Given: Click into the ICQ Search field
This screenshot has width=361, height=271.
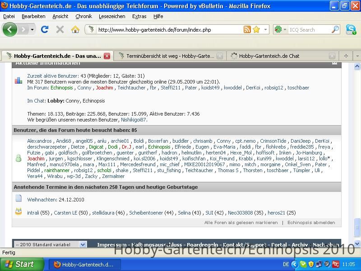Looking at the screenshot, I should (310, 30).
